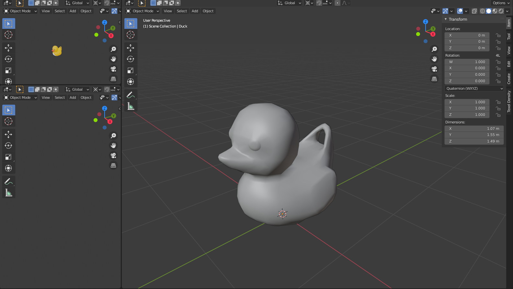Open the Options dropdown
The height and width of the screenshot is (289, 513).
pos(501,3)
